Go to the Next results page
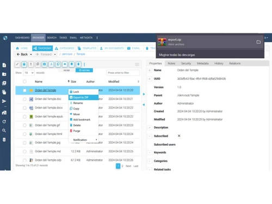Viewport: 272px width, 204px height. point(128,166)
